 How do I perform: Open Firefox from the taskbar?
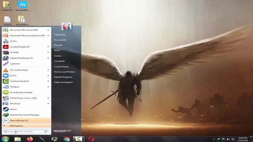click(x=30, y=139)
